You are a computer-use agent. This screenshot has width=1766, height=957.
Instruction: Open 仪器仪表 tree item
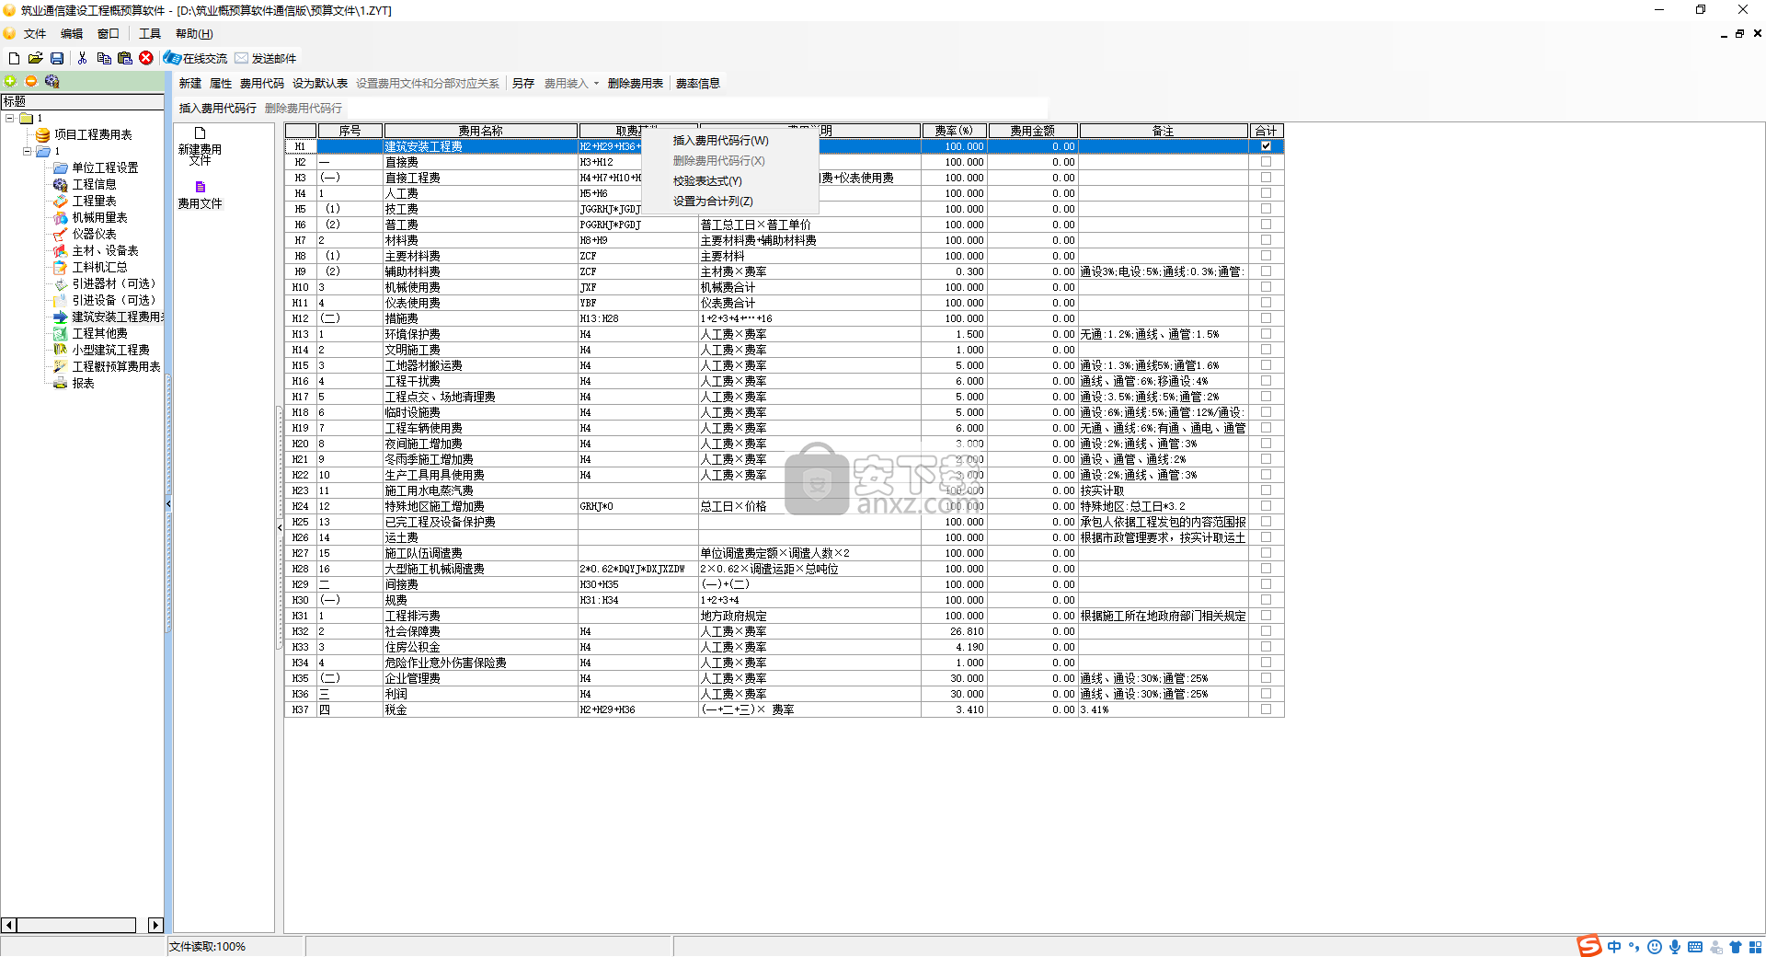(94, 234)
